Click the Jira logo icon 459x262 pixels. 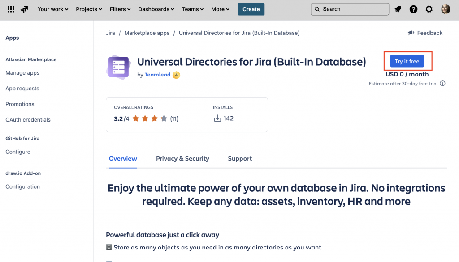pos(24,9)
